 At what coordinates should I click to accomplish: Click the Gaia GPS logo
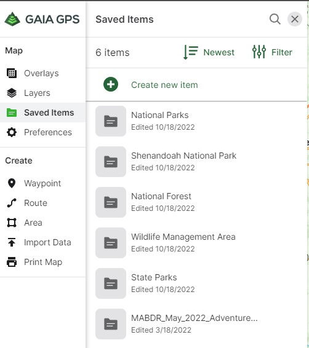click(42, 19)
